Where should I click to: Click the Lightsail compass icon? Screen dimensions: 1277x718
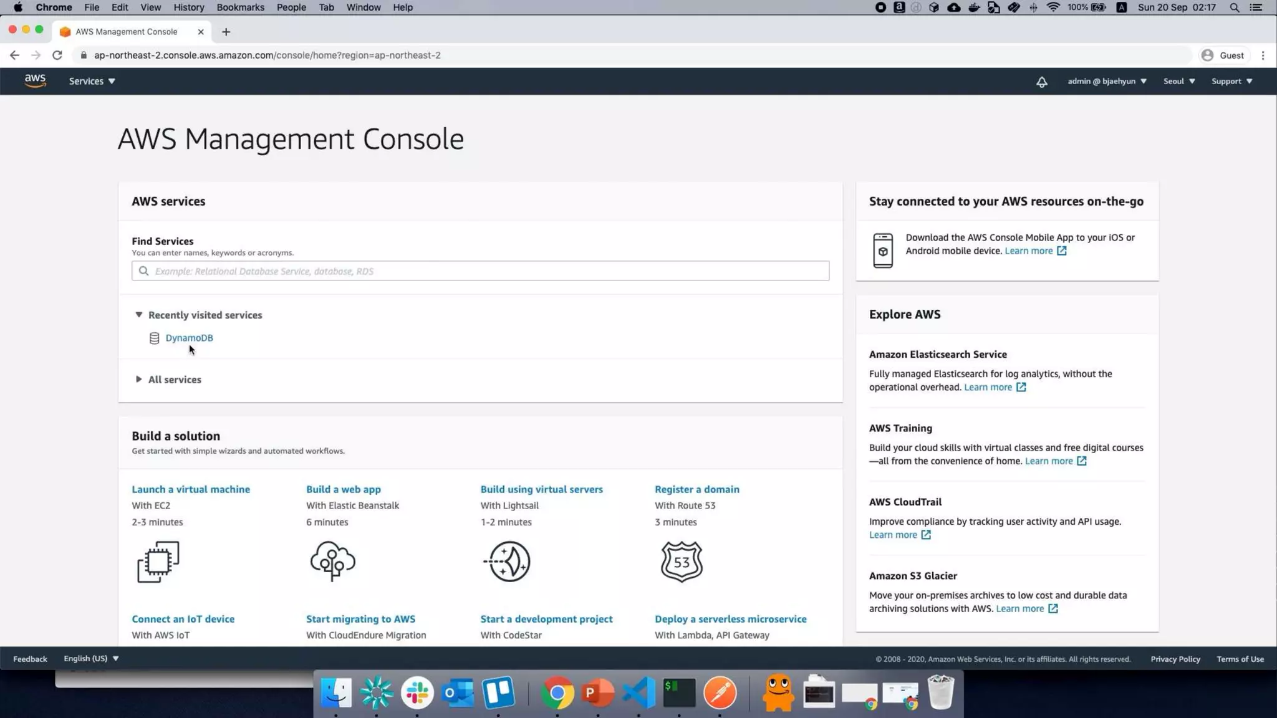[x=507, y=562]
